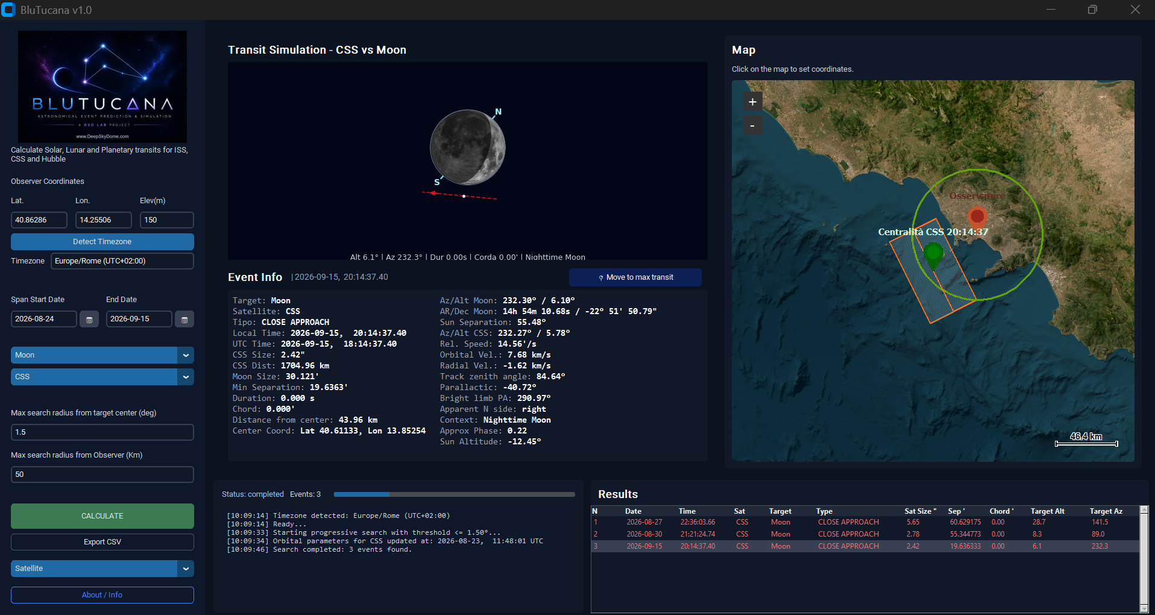
Task: Click the max search radius field 1.5
Action: pos(102,432)
